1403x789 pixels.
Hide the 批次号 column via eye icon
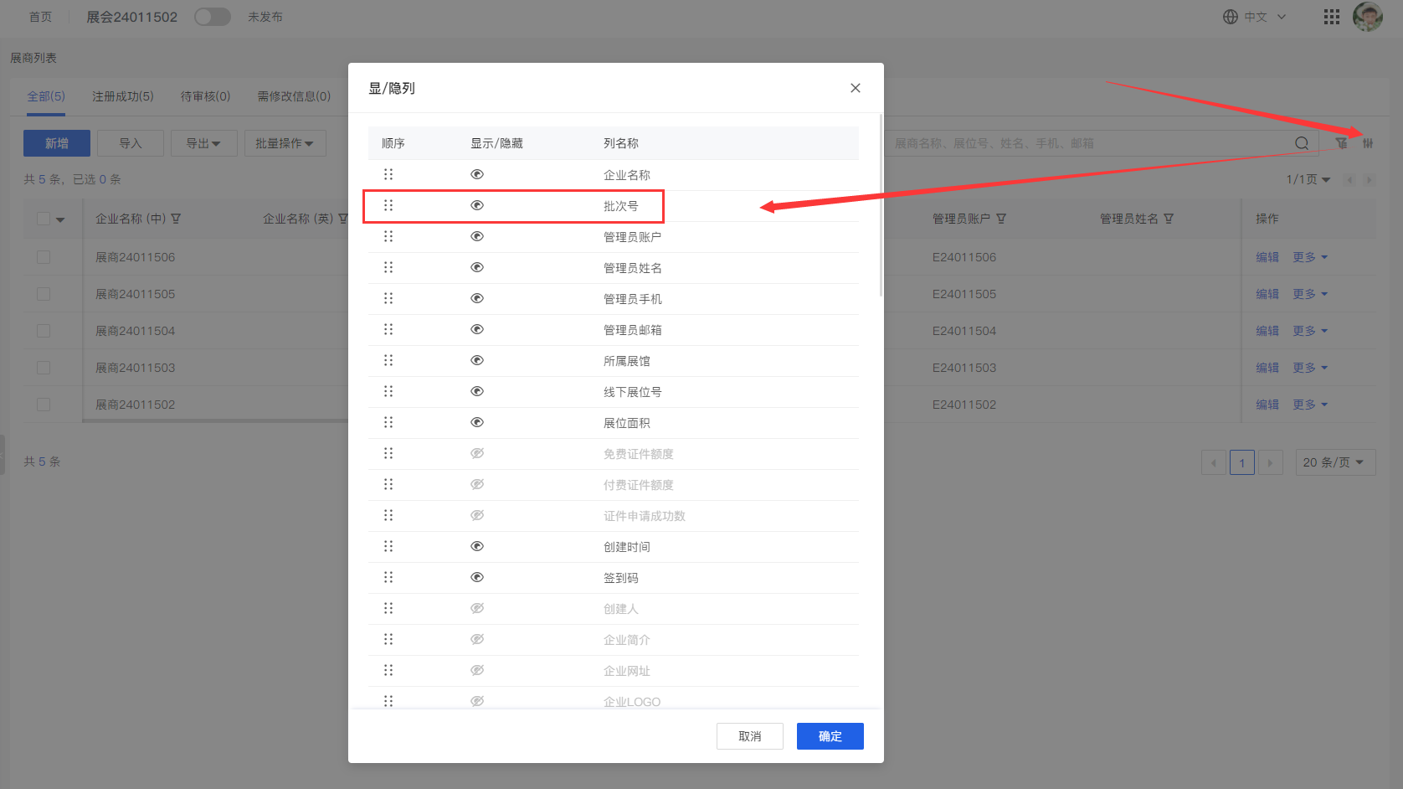coord(477,205)
